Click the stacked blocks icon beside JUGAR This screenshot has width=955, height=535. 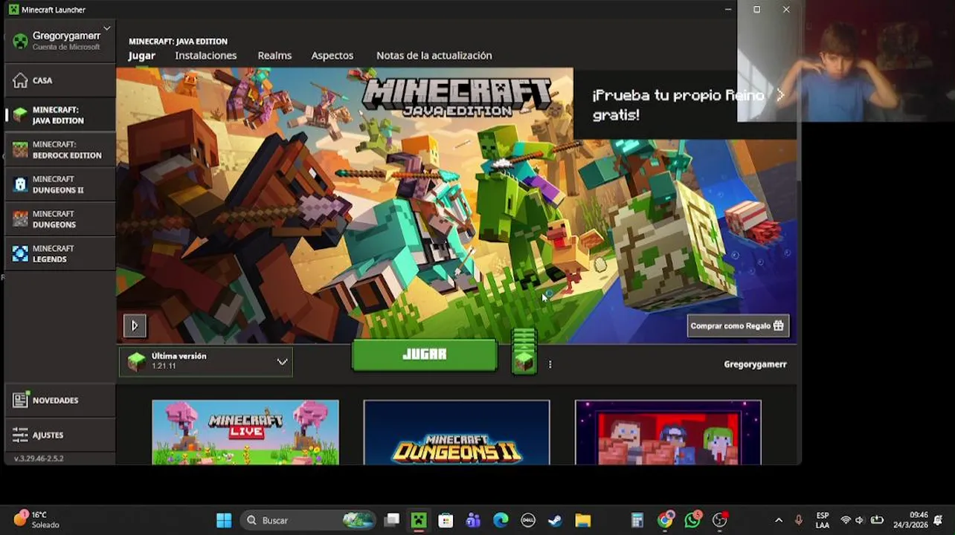(524, 352)
